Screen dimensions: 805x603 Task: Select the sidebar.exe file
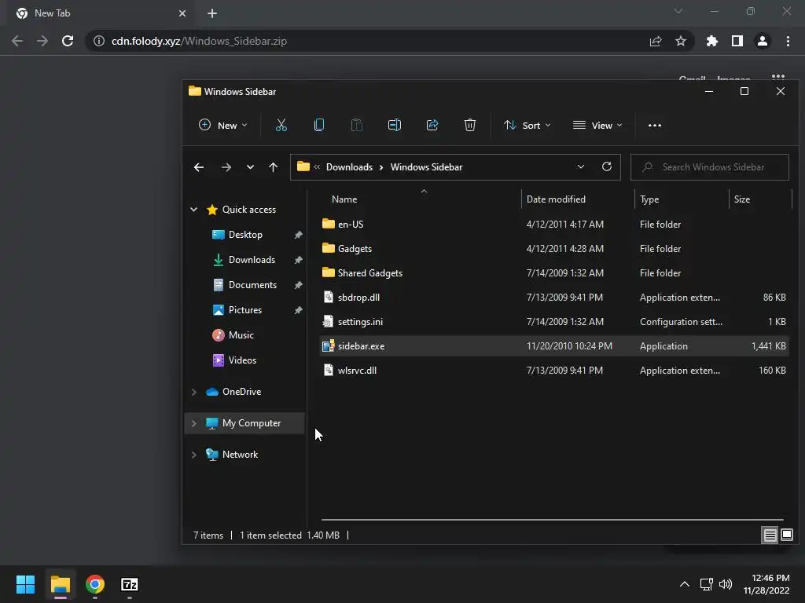553,346
